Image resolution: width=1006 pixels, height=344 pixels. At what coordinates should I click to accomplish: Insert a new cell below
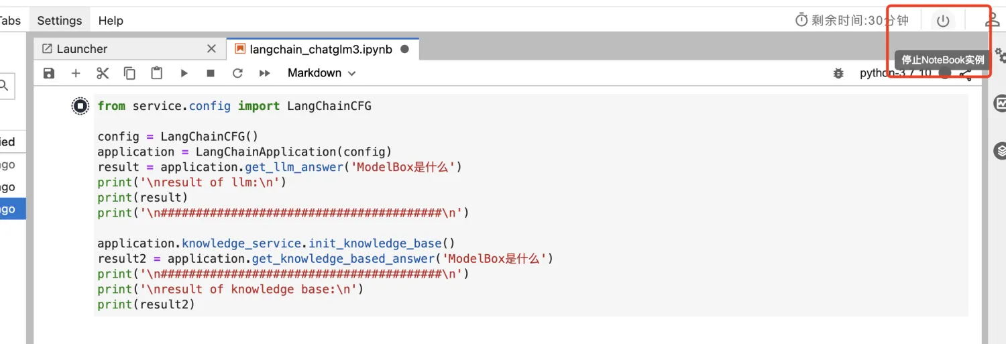click(x=76, y=73)
